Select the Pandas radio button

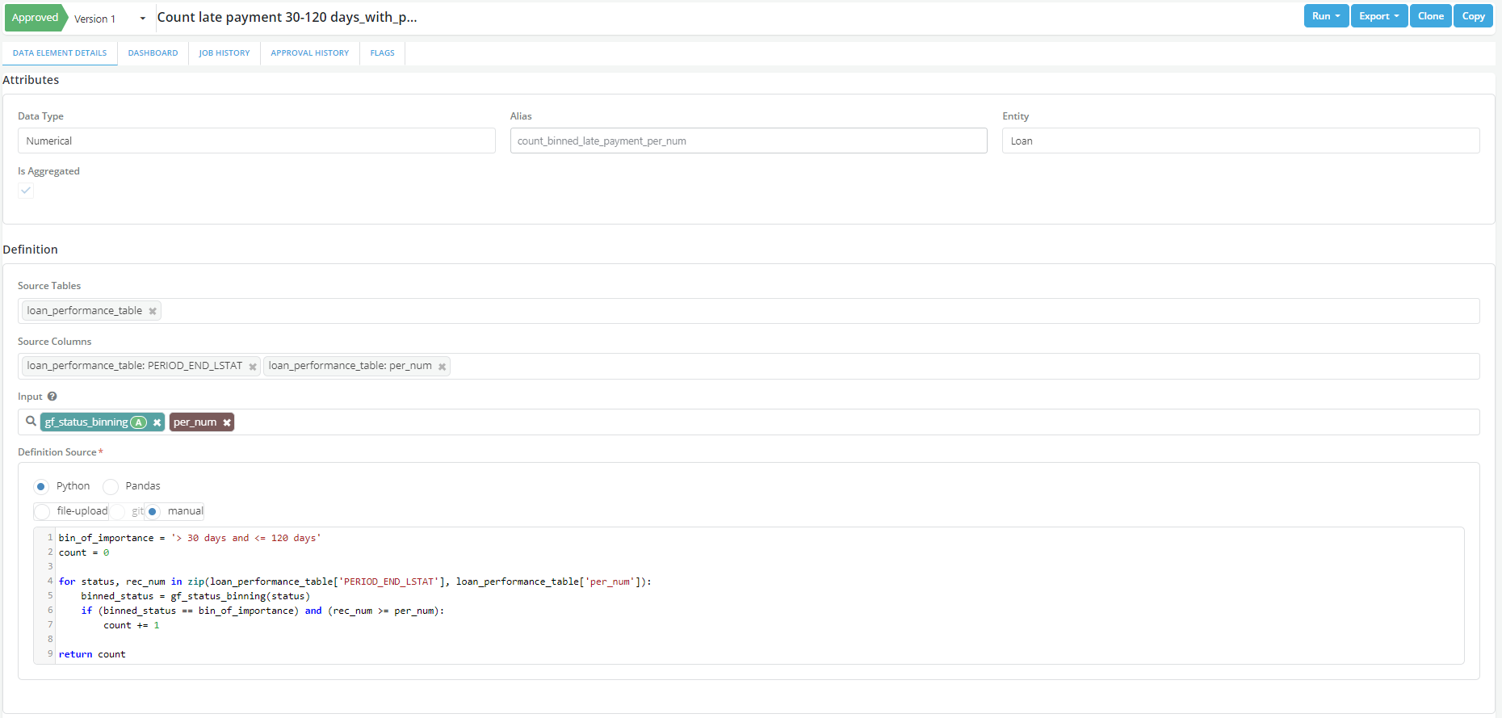coord(111,486)
